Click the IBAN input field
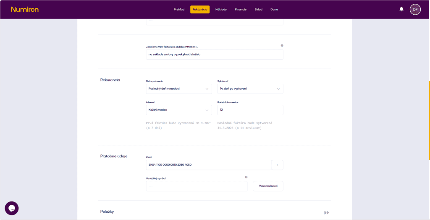Viewport: 430px width, 220px height. tap(208, 165)
